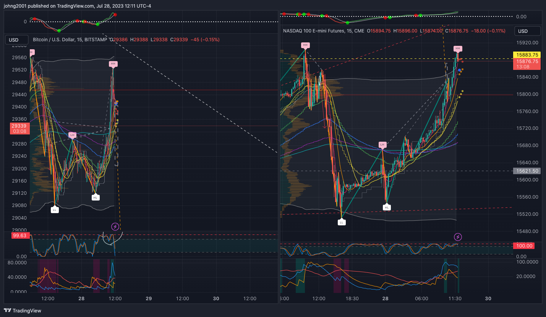
Task: Click the C29339 close value
Action: [x=179, y=40]
